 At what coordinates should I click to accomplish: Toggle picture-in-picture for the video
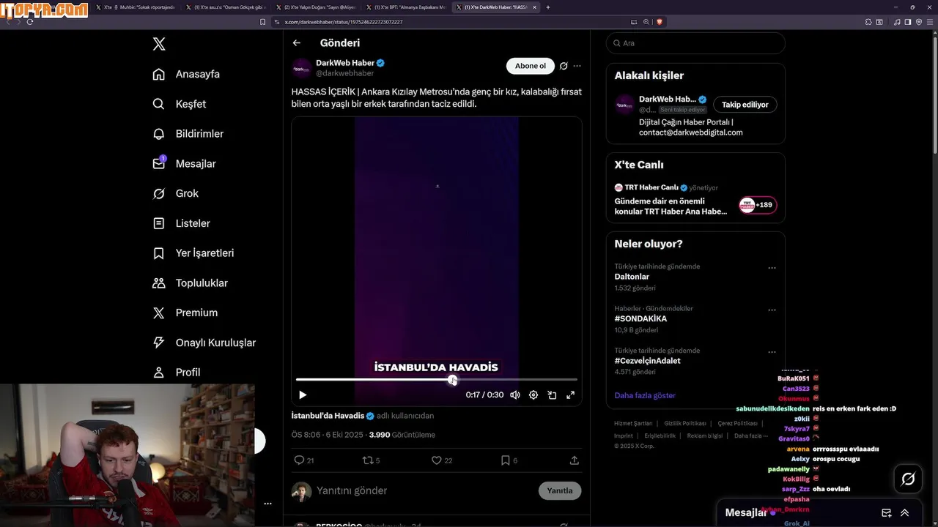click(552, 395)
